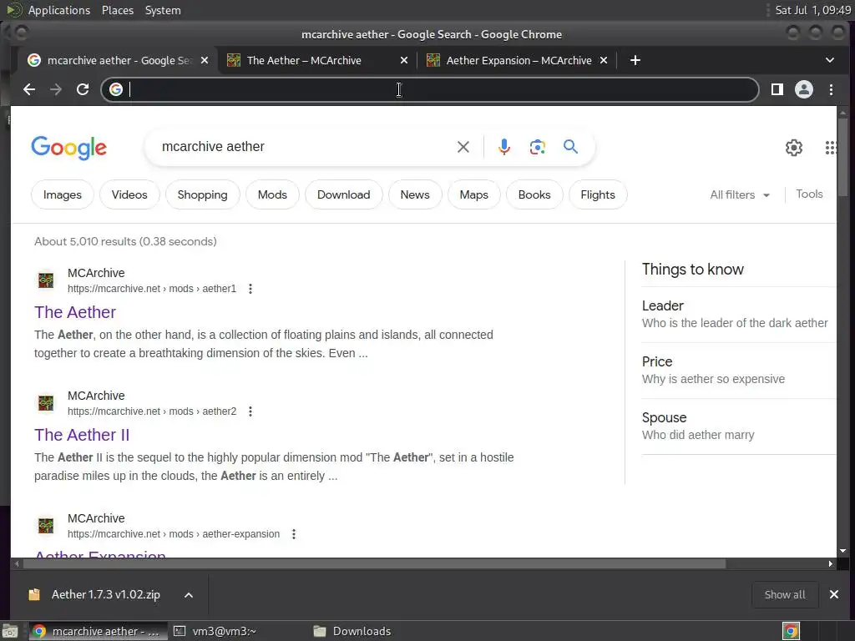
Task: Select the Mods filter chip
Action: click(x=272, y=194)
